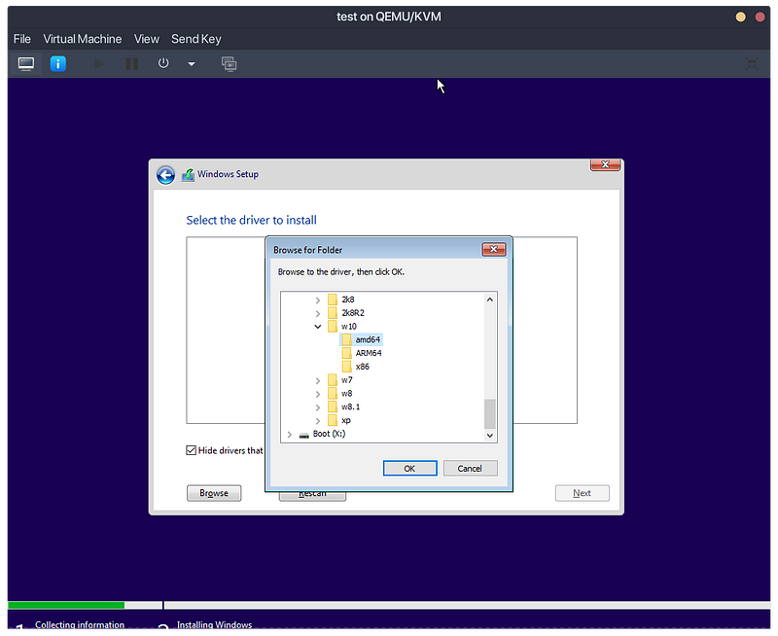Select the w7 folder icon
Viewport: 778px width, 636px height.
333,380
